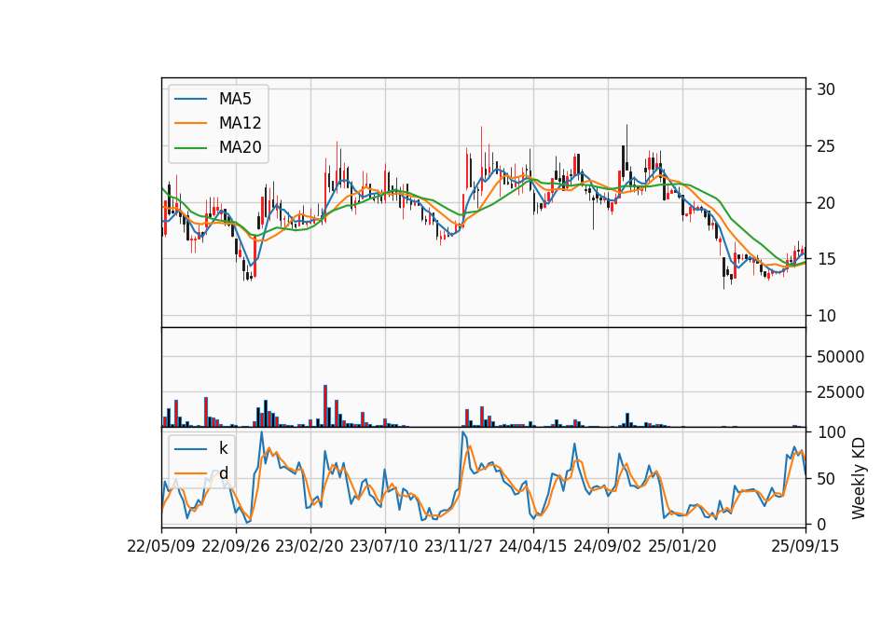Click the k legend label
895x643 pixels.
coord(223,448)
